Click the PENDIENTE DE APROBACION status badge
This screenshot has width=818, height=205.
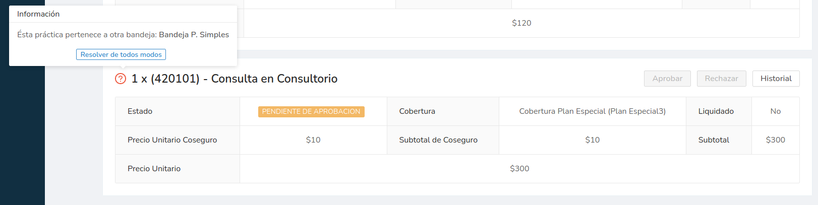[x=311, y=111]
